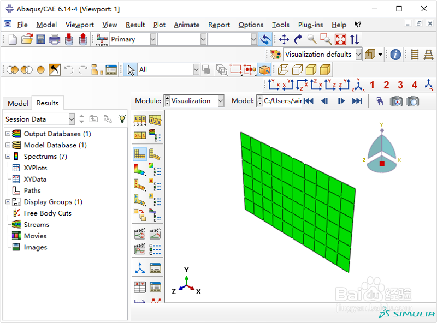This screenshot has height=323, width=437.
Task: Select the Pan View tool
Action: coord(284,39)
